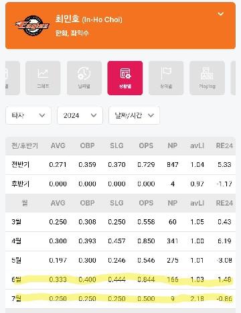241x313 pixels.
Task: Open the 타자 batter type dropdown
Action: pos(28,115)
